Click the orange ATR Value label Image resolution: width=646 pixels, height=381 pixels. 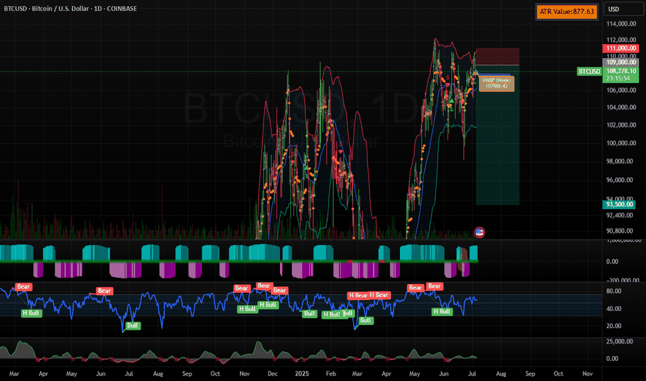(567, 12)
